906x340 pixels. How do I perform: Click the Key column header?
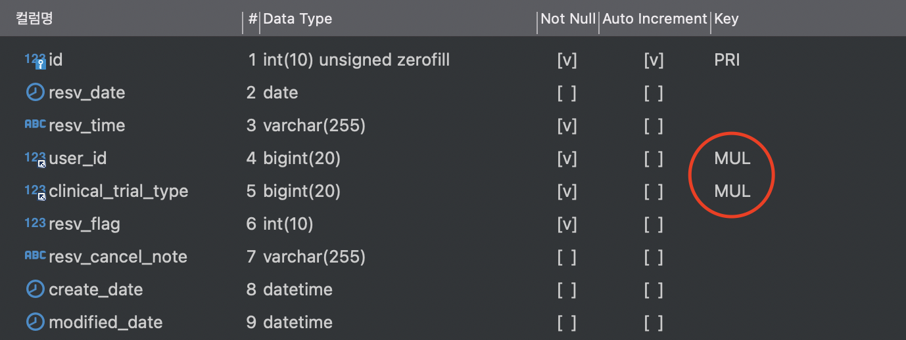727,19
